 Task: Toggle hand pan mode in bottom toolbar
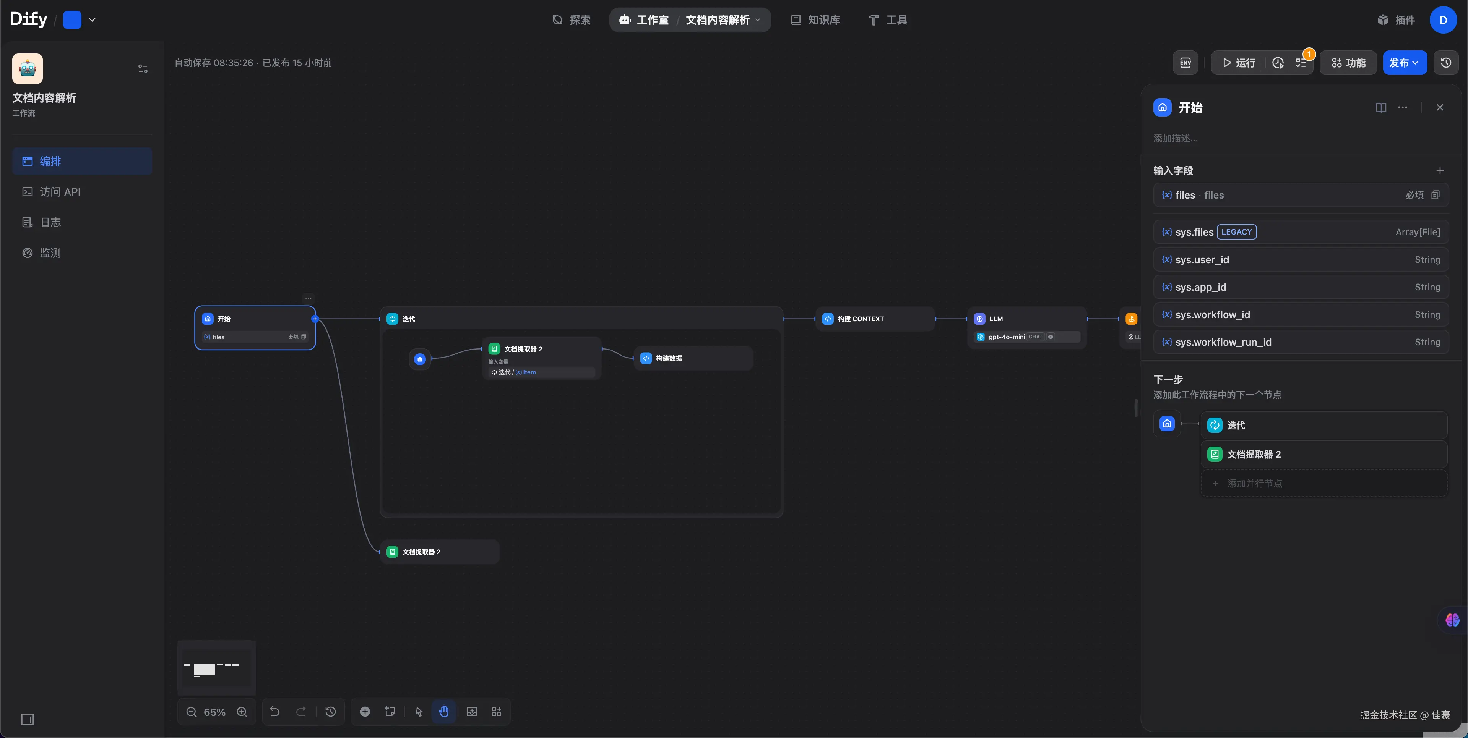(444, 712)
